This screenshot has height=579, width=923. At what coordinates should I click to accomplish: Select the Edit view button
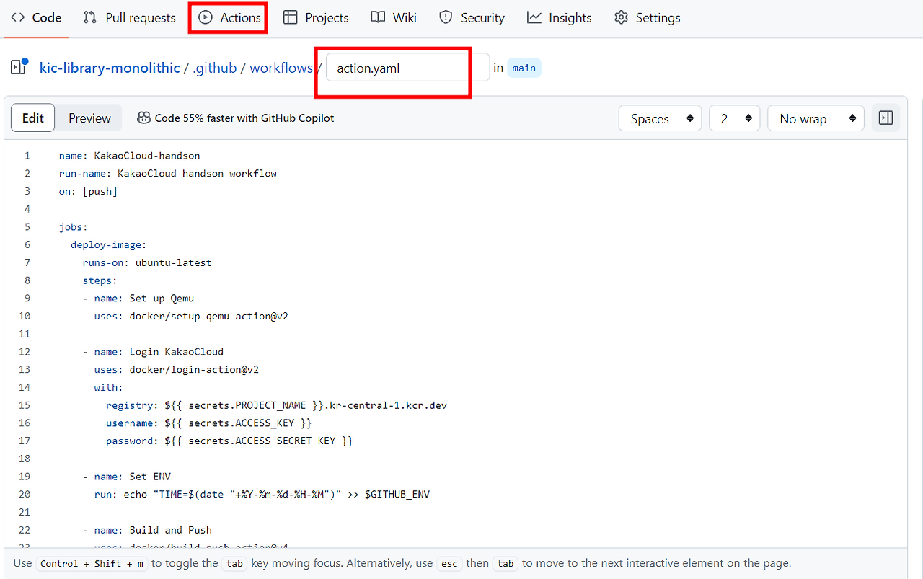point(33,118)
